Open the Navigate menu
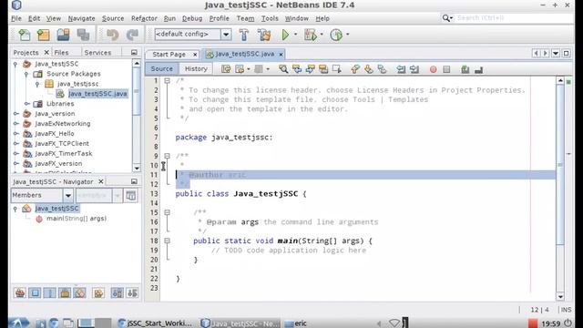Viewport: 583px width, 328px height. coord(81,18)
